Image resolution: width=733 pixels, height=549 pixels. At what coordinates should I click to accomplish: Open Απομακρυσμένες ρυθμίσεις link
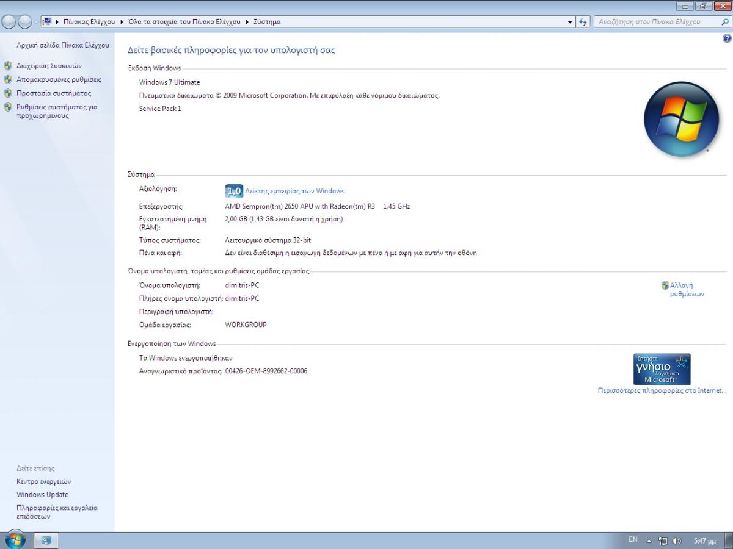59,79
